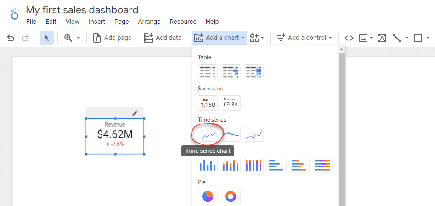Viewport: 435px width, 206px height.
Task: Select the line drawing tool
Action: [397, 38]
